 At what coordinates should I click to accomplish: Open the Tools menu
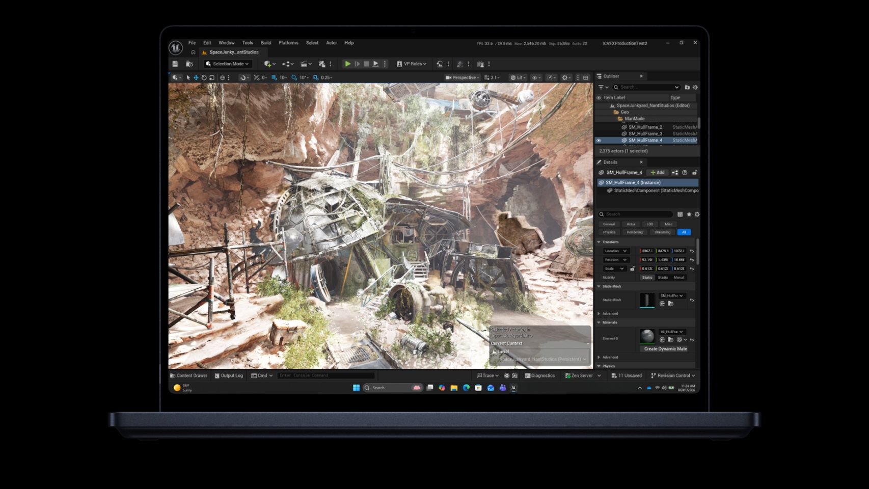(x=248, y=43)
